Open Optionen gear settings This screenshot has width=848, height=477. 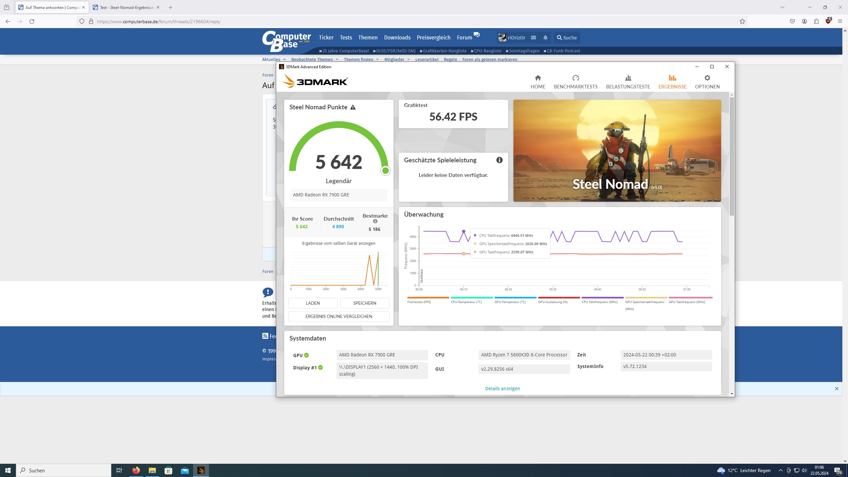(707, 82)
